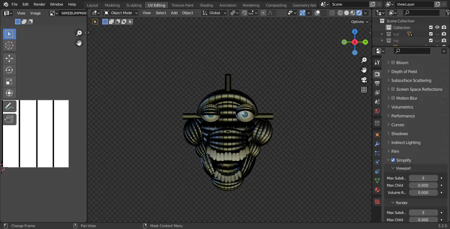Click the zoom magnifier in 3D viewport

364,60
